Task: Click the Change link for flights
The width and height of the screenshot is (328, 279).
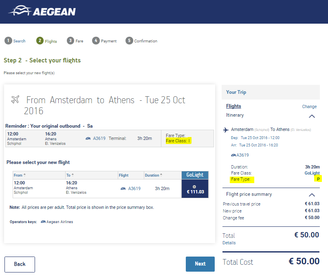Action: (x=309, y=106)
